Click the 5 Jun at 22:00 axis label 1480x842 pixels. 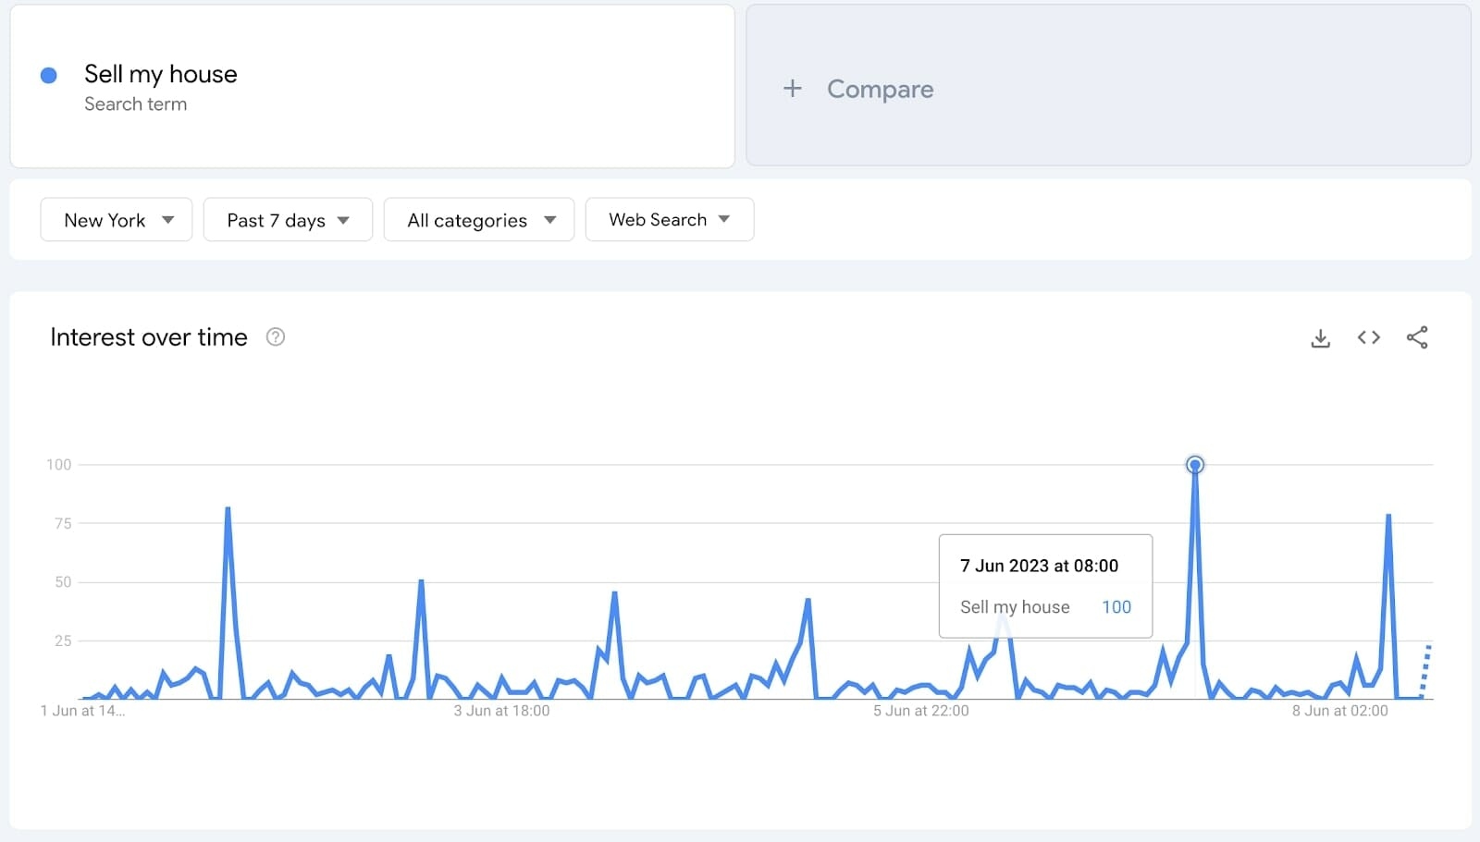[x=920, y=711]
